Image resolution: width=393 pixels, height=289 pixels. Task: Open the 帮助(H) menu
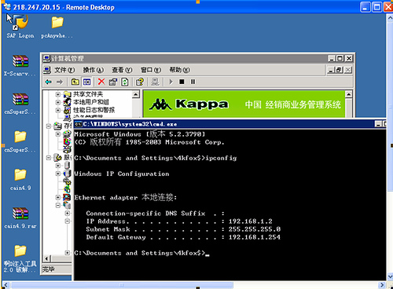(179, 70)
